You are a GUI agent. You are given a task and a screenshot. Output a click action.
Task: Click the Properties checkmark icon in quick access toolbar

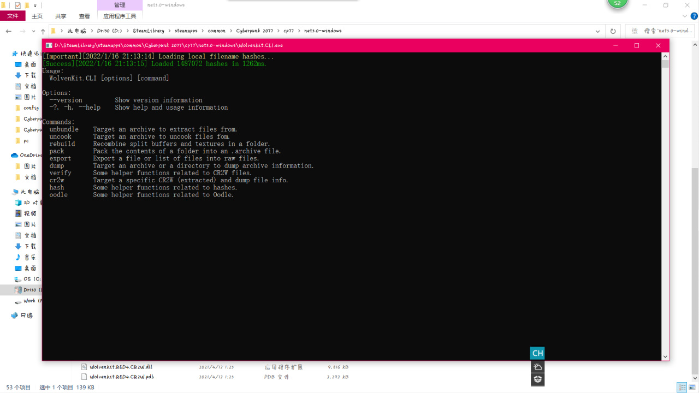tap(18, 5)
